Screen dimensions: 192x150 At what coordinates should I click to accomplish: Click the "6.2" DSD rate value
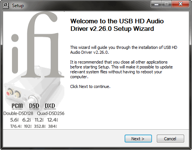point(27,120)
